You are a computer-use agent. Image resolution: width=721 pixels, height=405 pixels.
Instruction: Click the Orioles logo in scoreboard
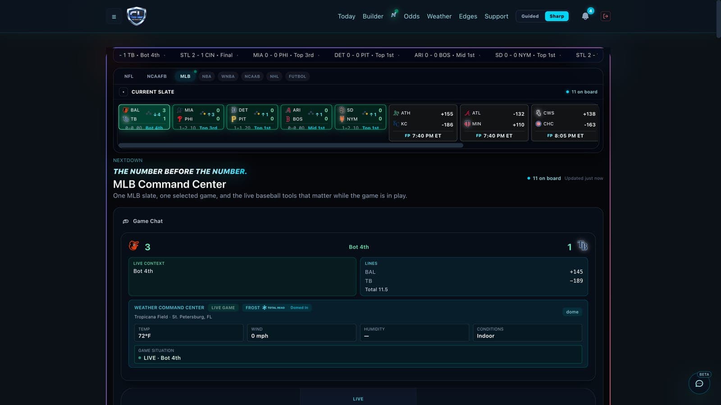tap(134, 245)
